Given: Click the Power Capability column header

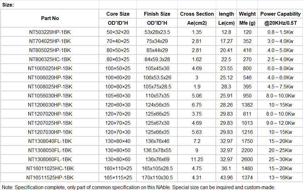Looking at the screenshot, I should click(280, 14).
